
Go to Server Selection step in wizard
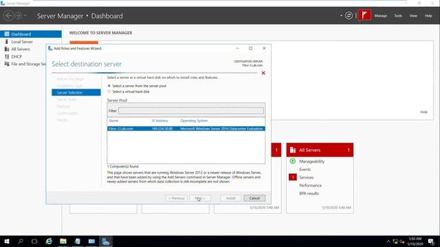[x=76, y=93]
